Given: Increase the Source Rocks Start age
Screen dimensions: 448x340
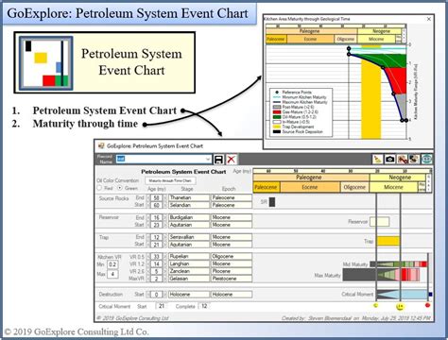Looking at the screenshot, I should pyautogui.click(x=165, y=205).
